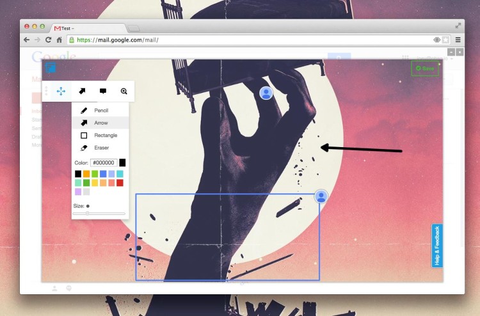Select the Zoom magnifier tool
Image resolution: width=480 pixels, height=316 pixels.
[124, 91]
